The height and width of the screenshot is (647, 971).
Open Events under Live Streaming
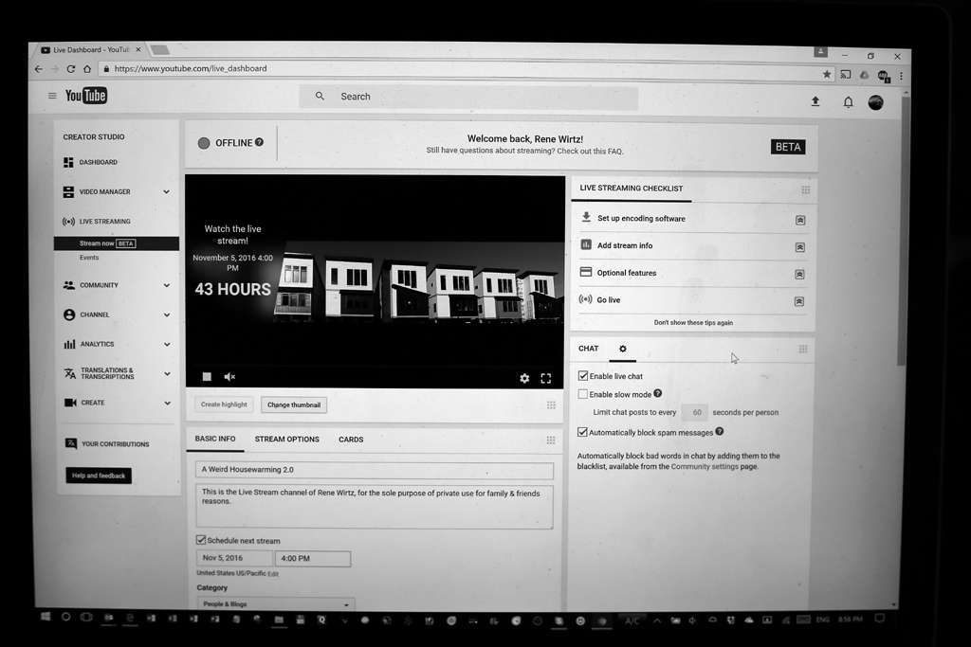pos(89,258)
